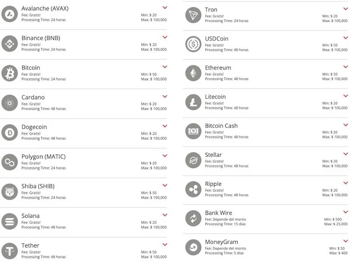352x262 pixels.
Task: Expand the USDCoin details arrow
Action: [x=345, y=37]
